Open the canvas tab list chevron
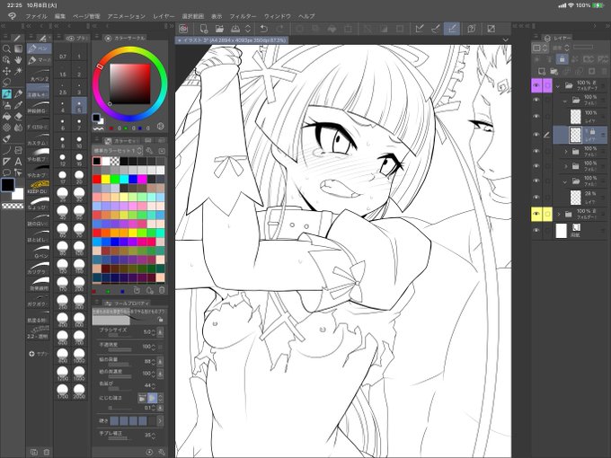The width and height of the screenshot is (611, 458). point(505,40)
